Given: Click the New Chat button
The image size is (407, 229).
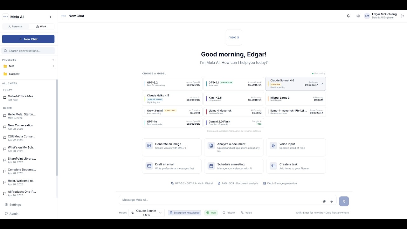Looking at the screenshot, I should 28,39.
